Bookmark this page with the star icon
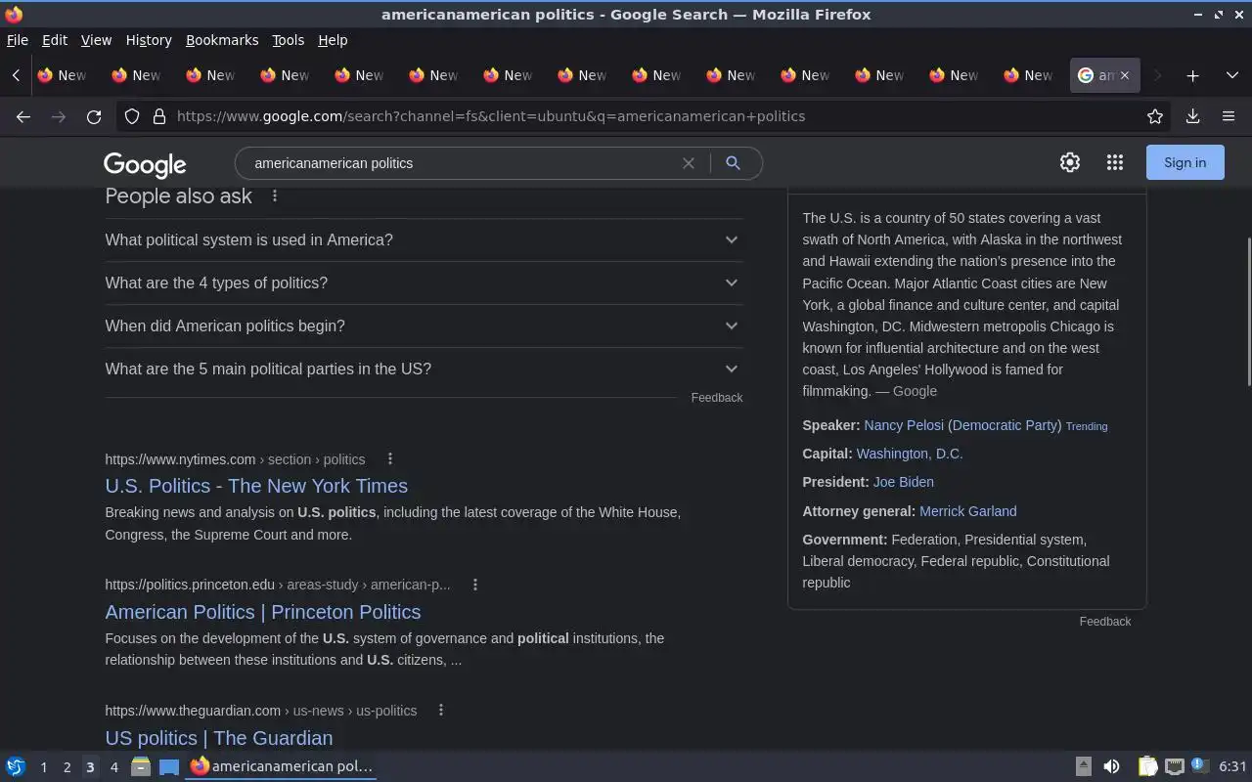This screenshot has width=1252, height=782. [x=1155, y=116]
